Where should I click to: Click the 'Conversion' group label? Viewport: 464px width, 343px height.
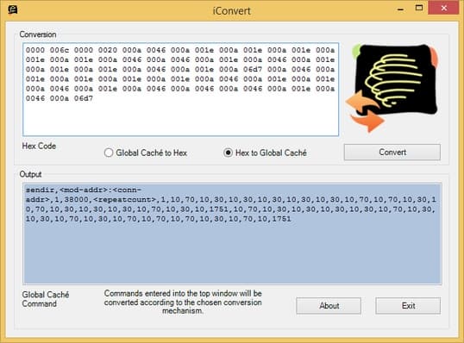point(38,34)
